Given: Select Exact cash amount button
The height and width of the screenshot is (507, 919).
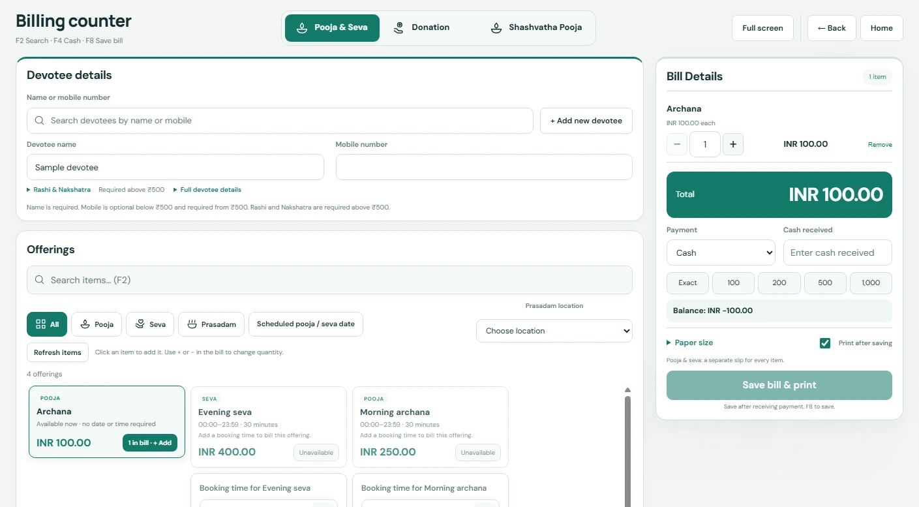Looking at the screenshot, I should pos(687,283).
